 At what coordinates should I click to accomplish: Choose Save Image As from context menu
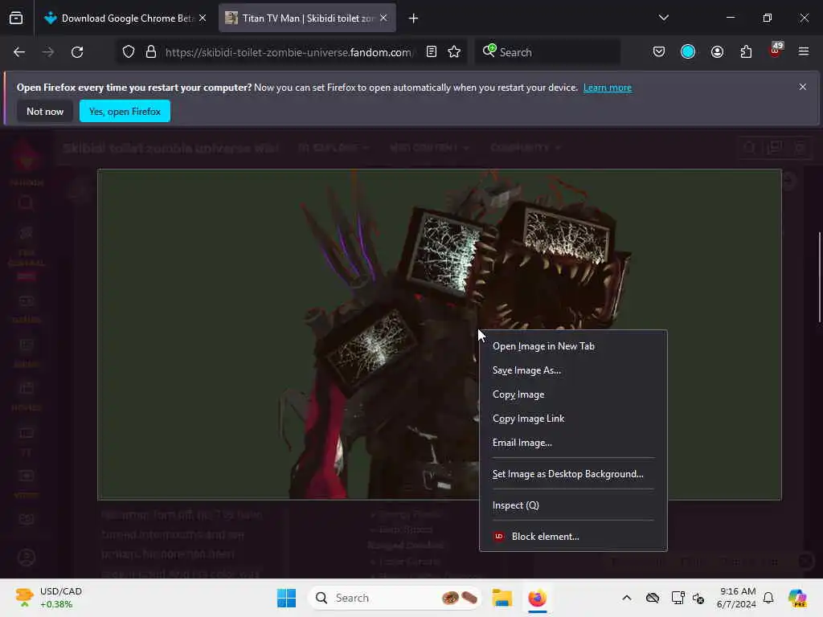573,370
